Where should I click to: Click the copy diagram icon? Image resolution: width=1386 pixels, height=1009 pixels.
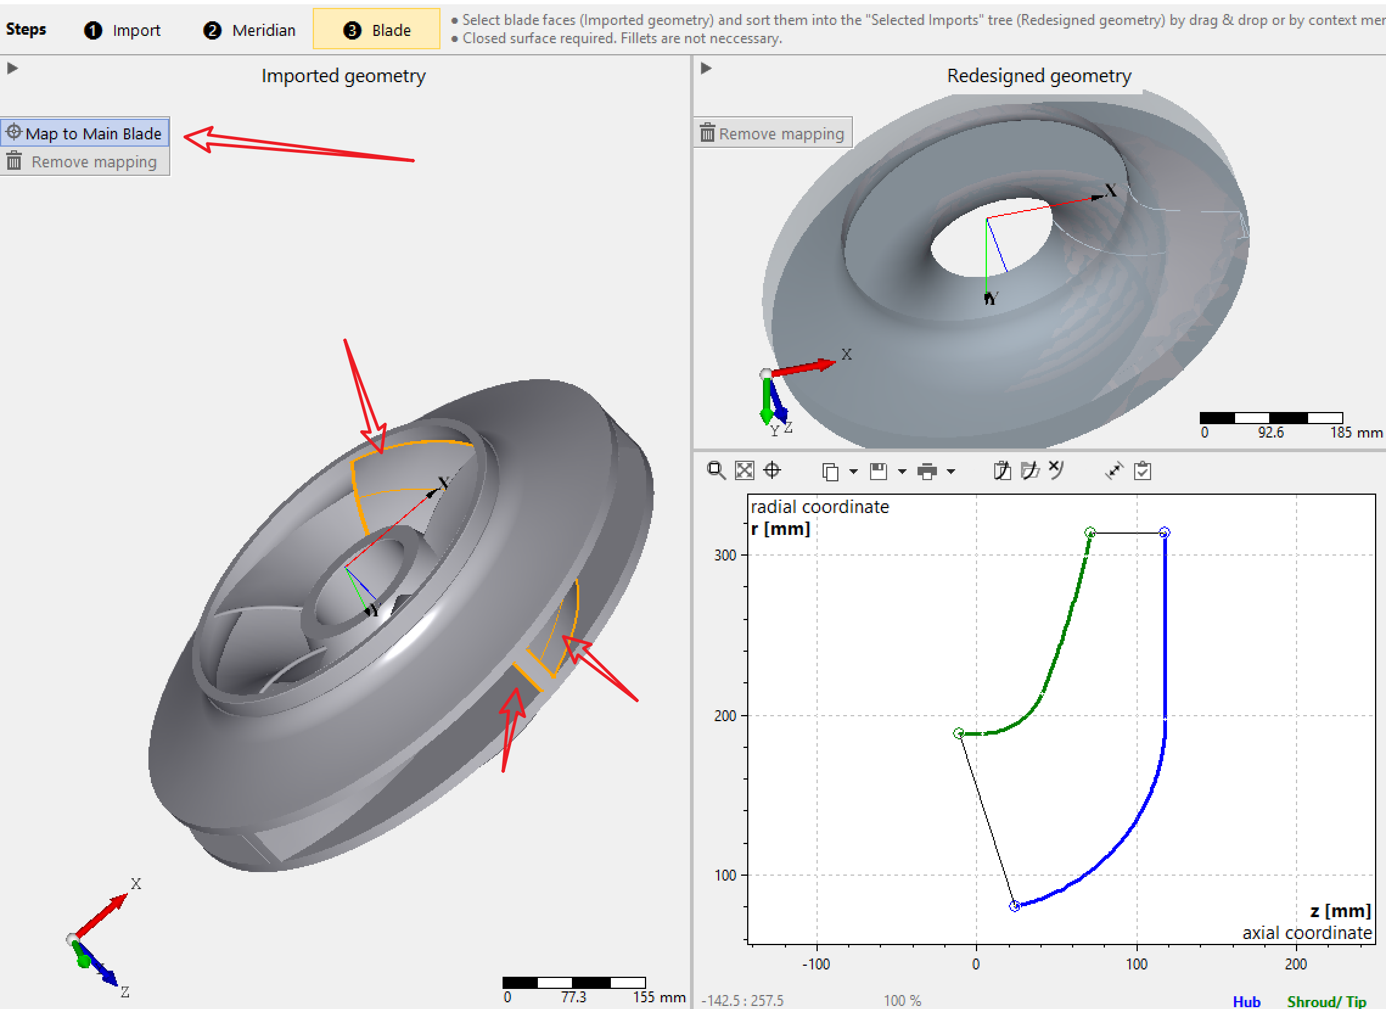(830, 471)
